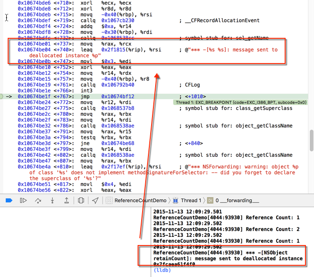Toggle the breakpoints activation button
The height and width of the screenshot is (277, 314).
(x=9, y=200)
